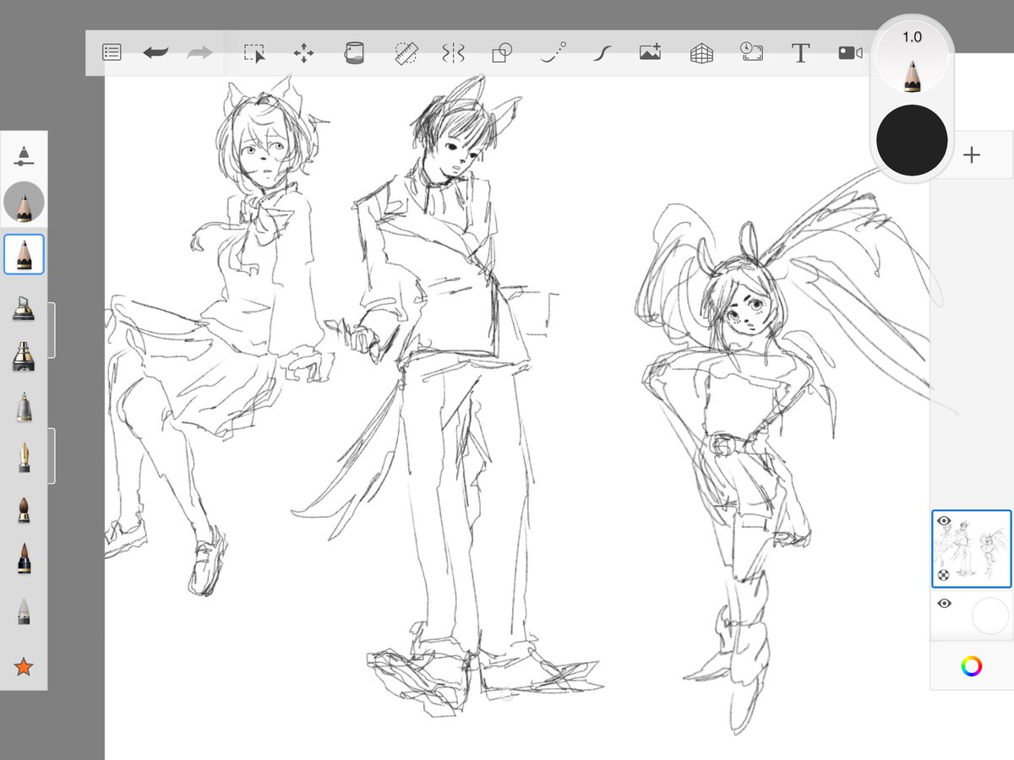Choose the Flood Fill bucket tool
Viewport: 1014px width, 760px height.
click(353, 53)
